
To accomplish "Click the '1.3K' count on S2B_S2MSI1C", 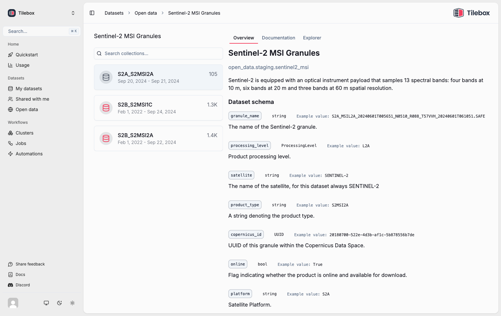I will pyautogui.click(x=212, y=105).
